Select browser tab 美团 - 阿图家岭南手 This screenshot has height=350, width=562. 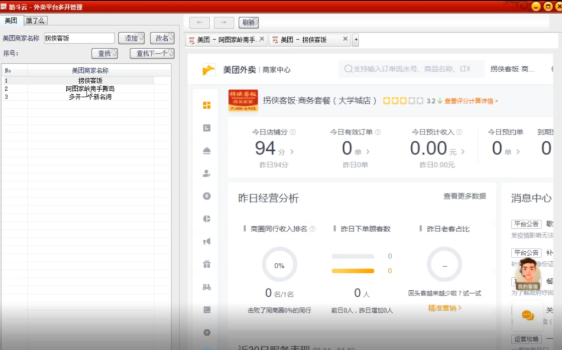point(226,40)
